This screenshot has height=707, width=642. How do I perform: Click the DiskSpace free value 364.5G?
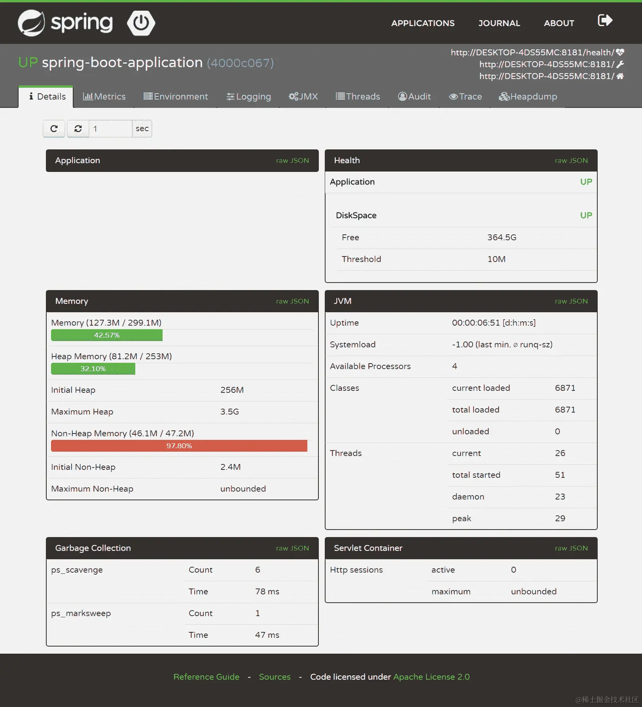coord(502,238)
